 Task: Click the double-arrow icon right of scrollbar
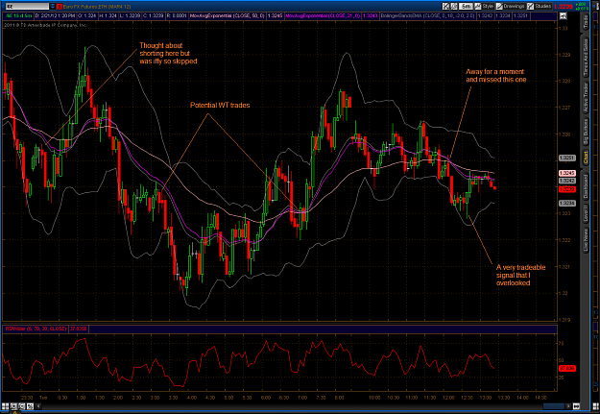(576, 406)
